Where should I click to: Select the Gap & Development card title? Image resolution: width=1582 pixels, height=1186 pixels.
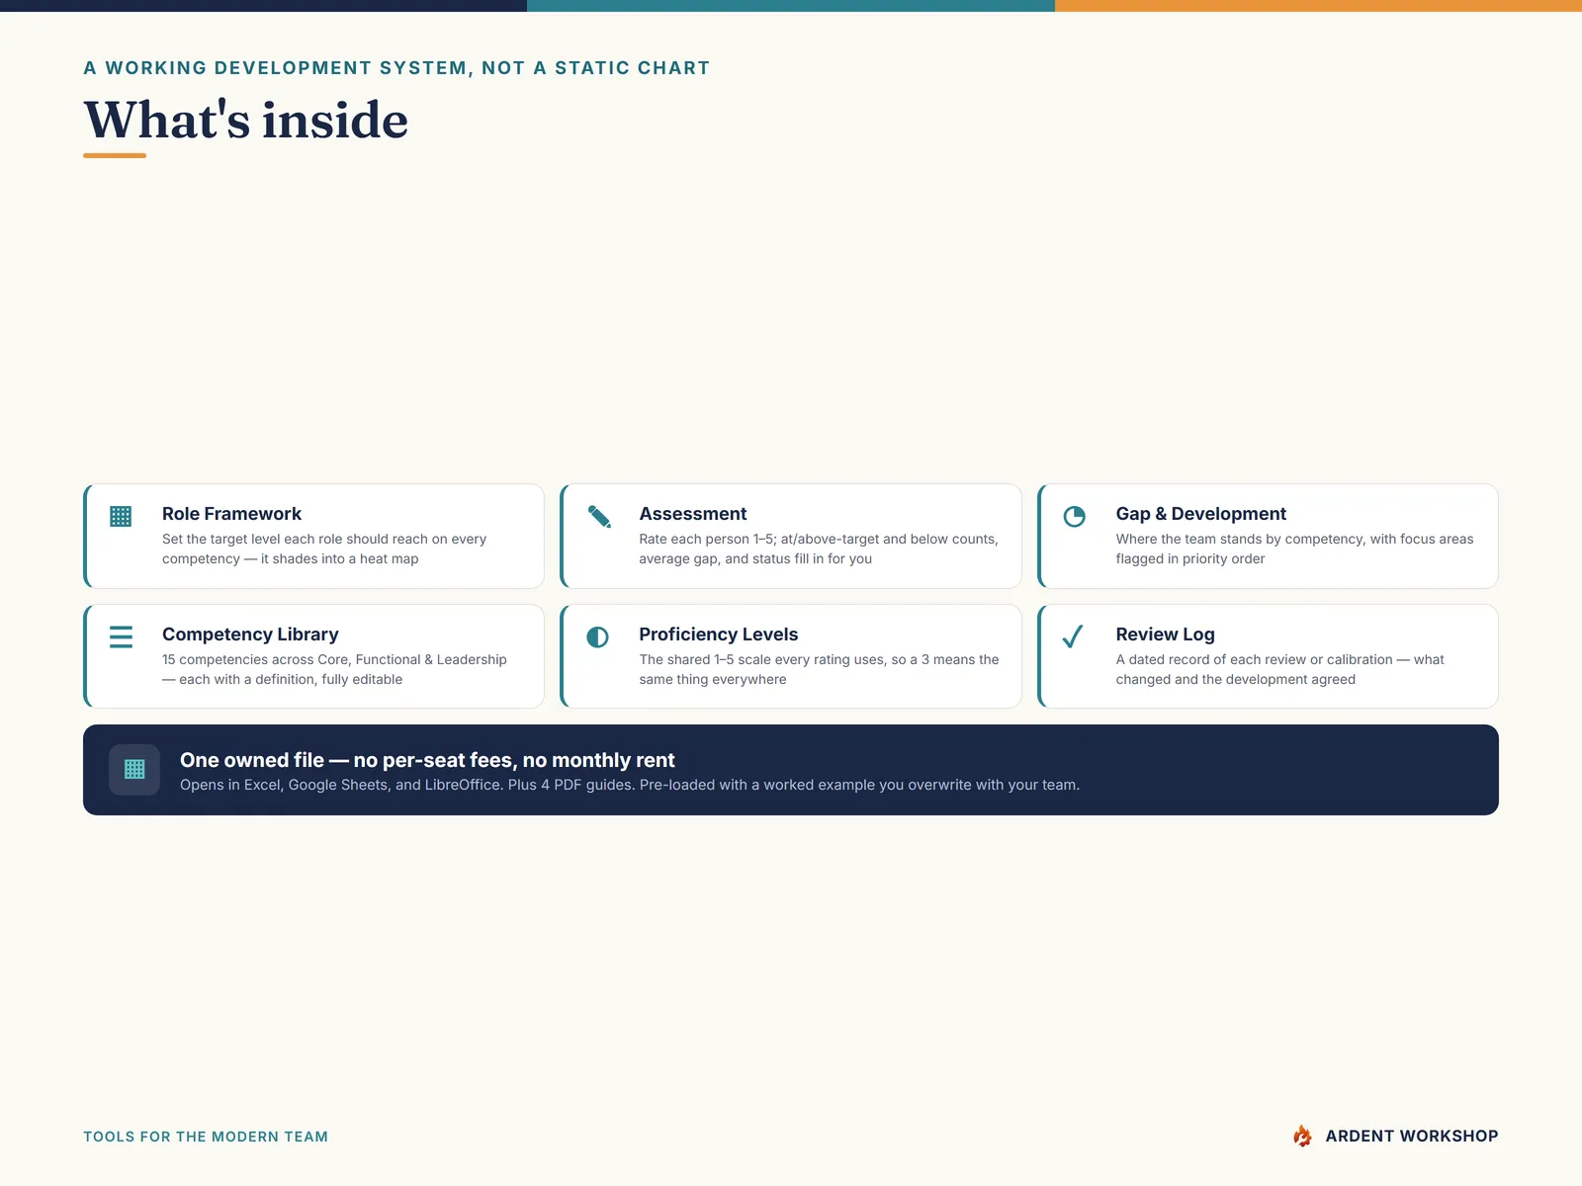point(1200,514)
